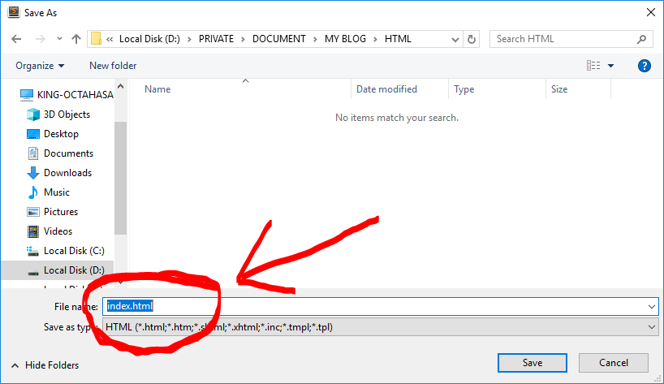The image size is (664, 384).
Task: Open Videos in sidebar
Action: coord(58,231)
